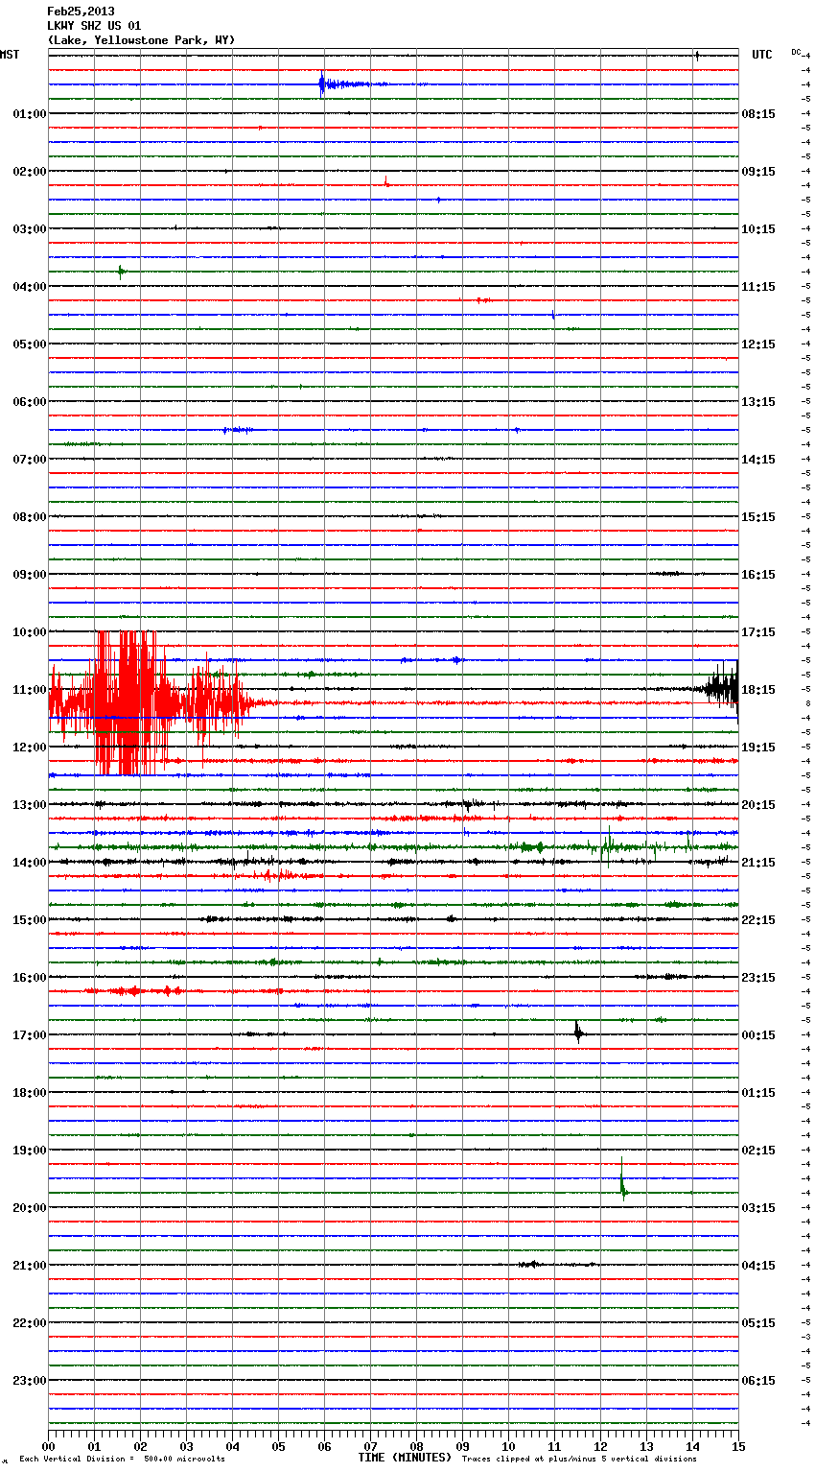Select the 23:00 MST row label

[30, 1381]
